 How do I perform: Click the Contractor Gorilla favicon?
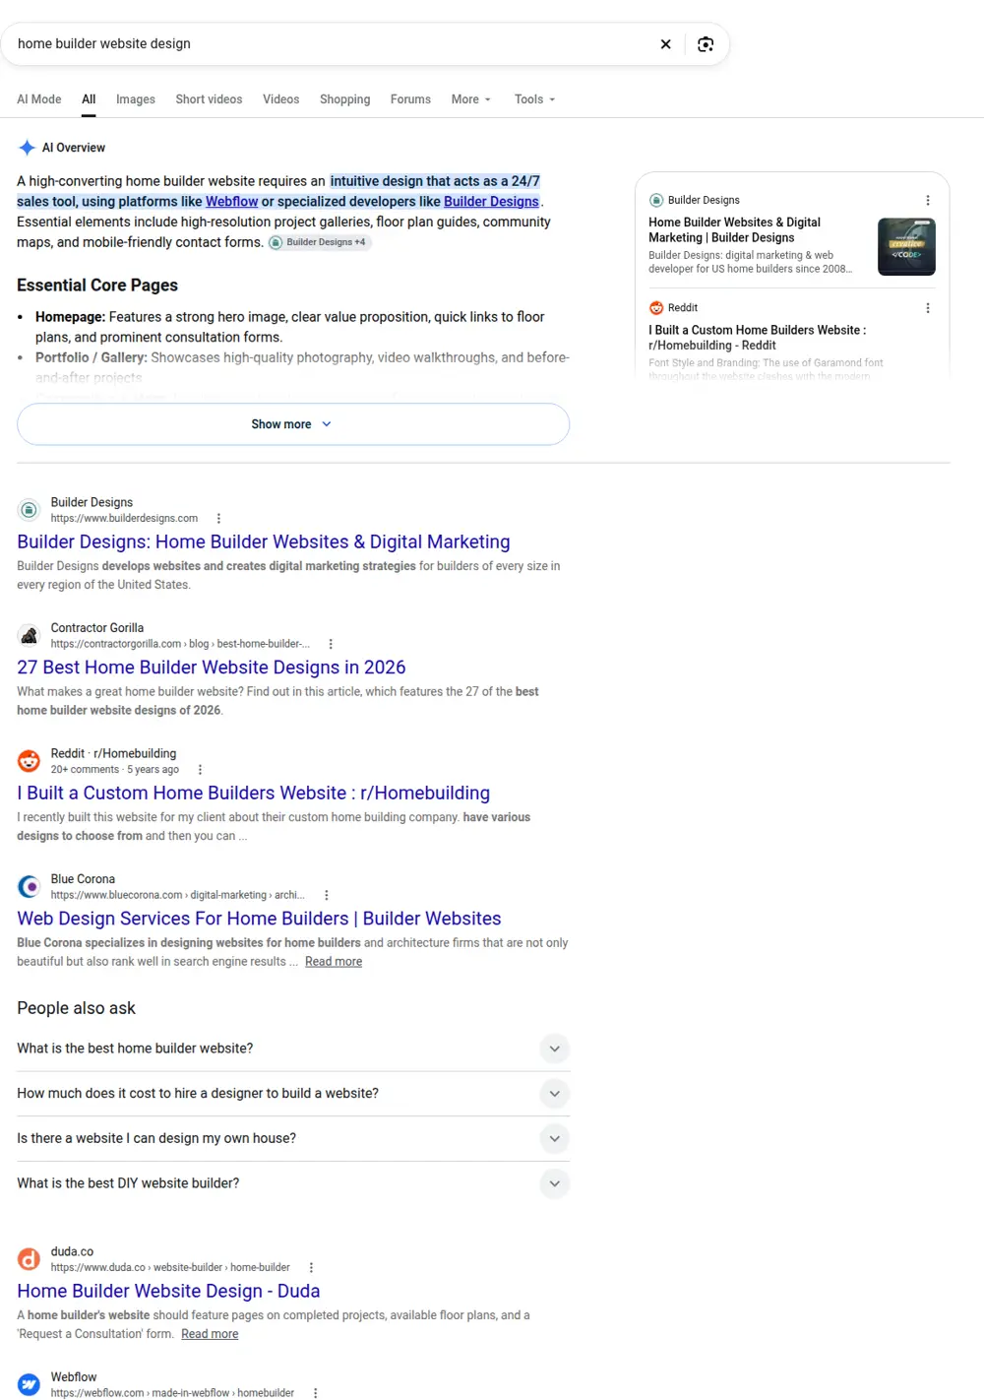coord(30,635)
